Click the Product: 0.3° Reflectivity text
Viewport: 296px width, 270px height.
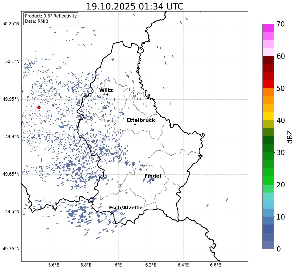pos(51,16)
